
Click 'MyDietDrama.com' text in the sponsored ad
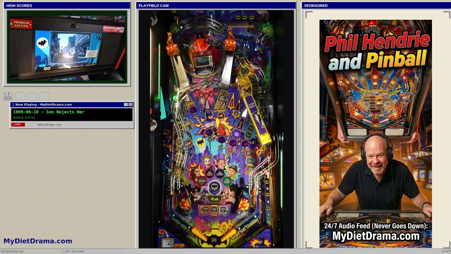tap(376, 236)
